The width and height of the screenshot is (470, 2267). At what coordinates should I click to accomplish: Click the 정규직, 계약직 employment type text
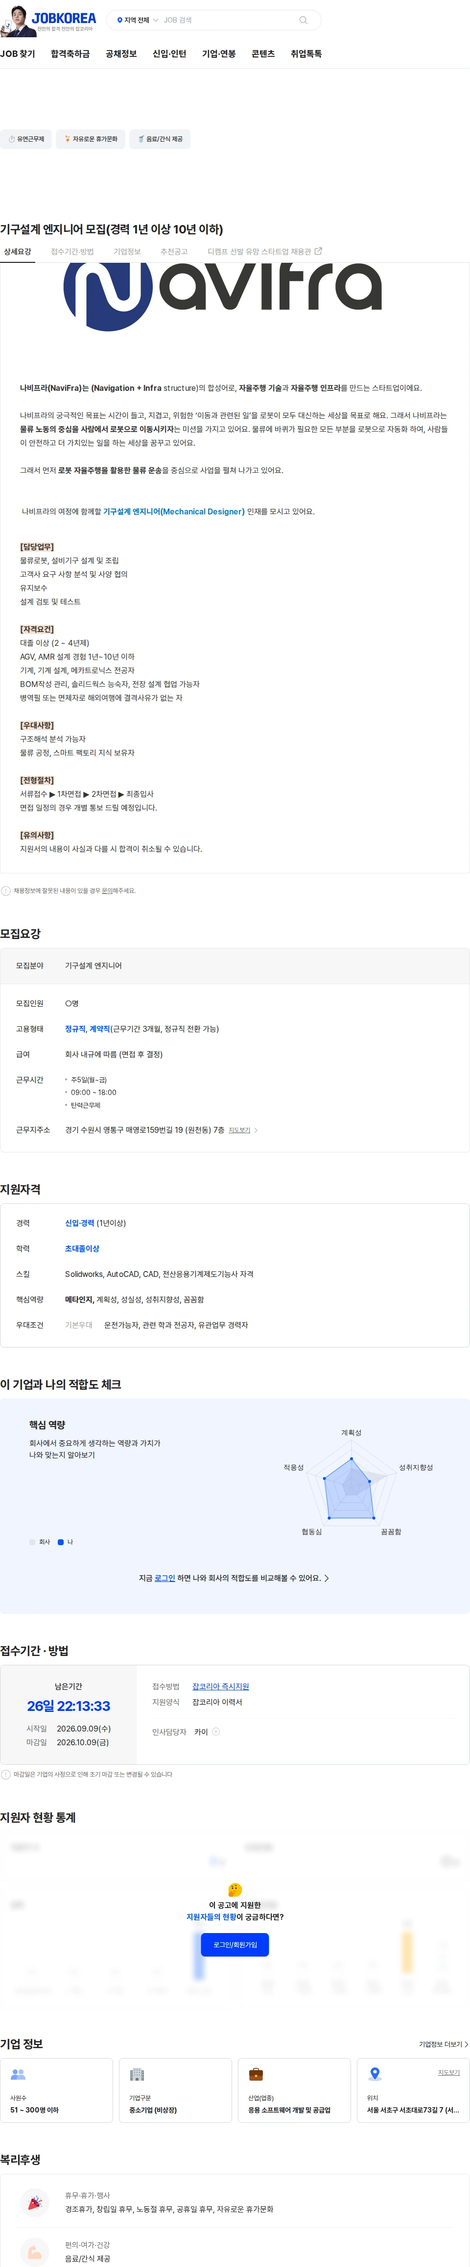coord(88,1029)
